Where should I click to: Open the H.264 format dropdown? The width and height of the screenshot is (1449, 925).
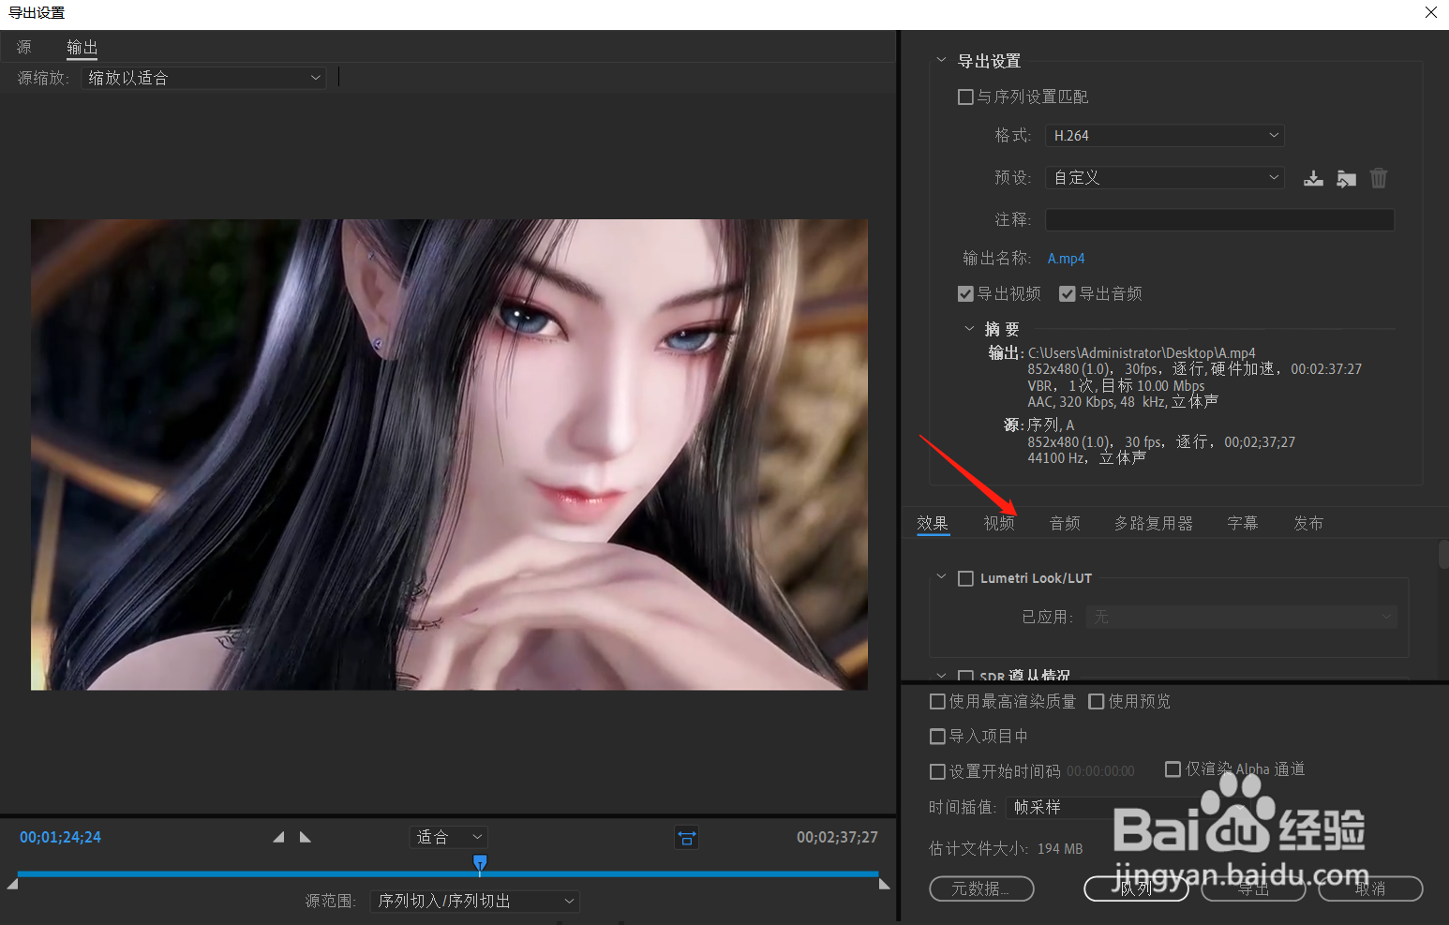click(x=1165, y=136)
